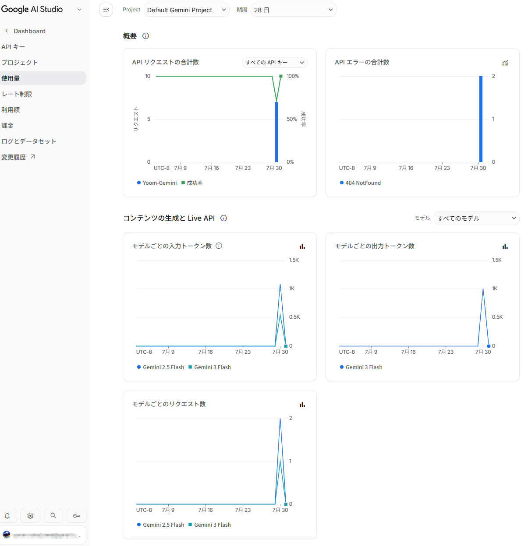Toggle chart view icon on API エラーの合計数 card

(x=505, y=63)
